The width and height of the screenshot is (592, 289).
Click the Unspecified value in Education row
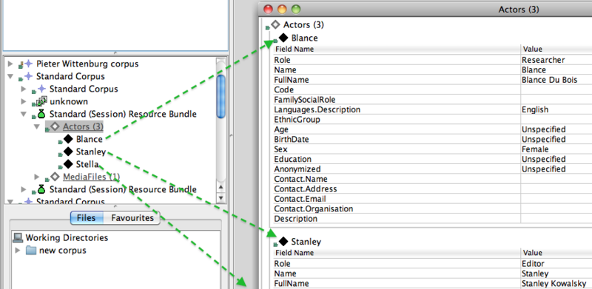point(544,159)
